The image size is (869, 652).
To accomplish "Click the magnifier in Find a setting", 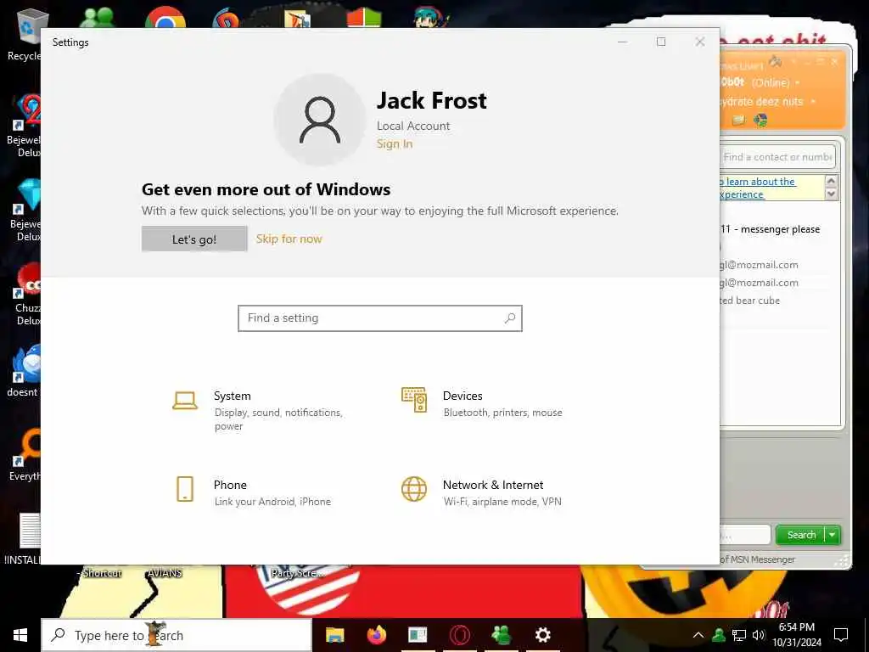I will (510, 318).
